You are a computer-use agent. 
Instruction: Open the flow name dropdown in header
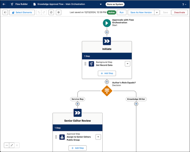coord(101,4)
